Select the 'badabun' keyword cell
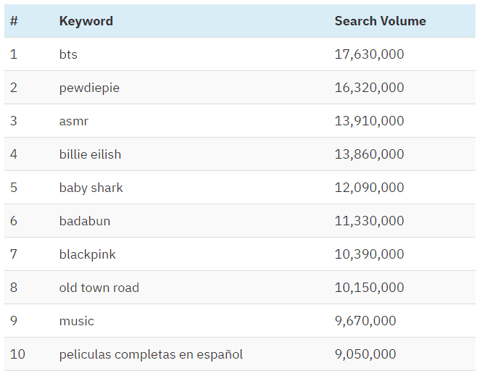Image resolution: width=482 pixels, height=376 pixels. tap(85, 221)
